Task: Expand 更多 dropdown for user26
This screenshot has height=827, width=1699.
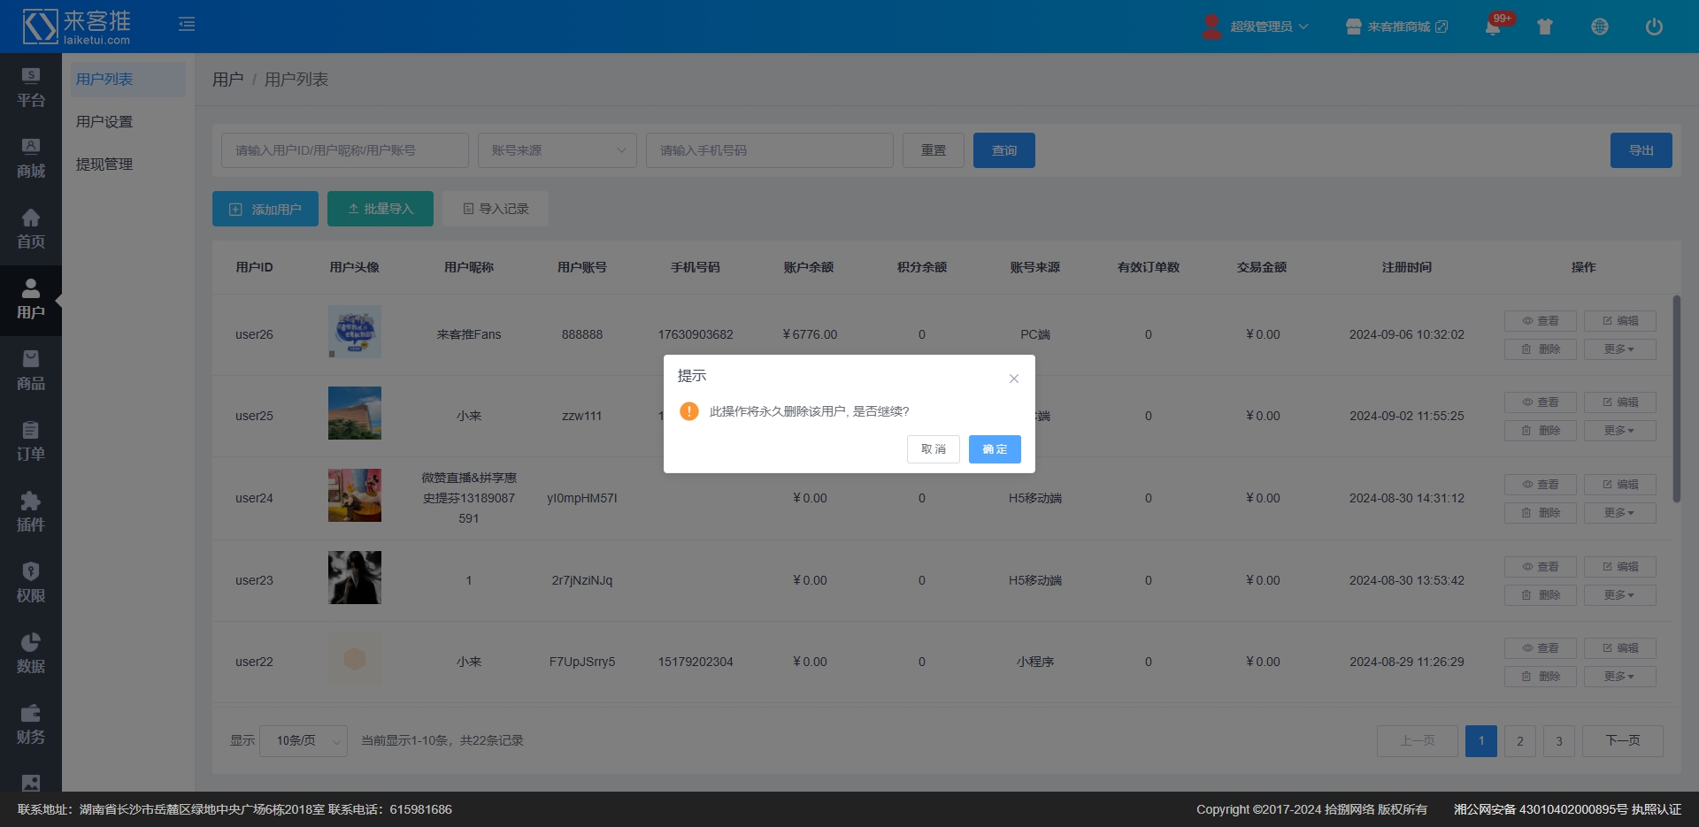Action: (x=1619, y=349)
